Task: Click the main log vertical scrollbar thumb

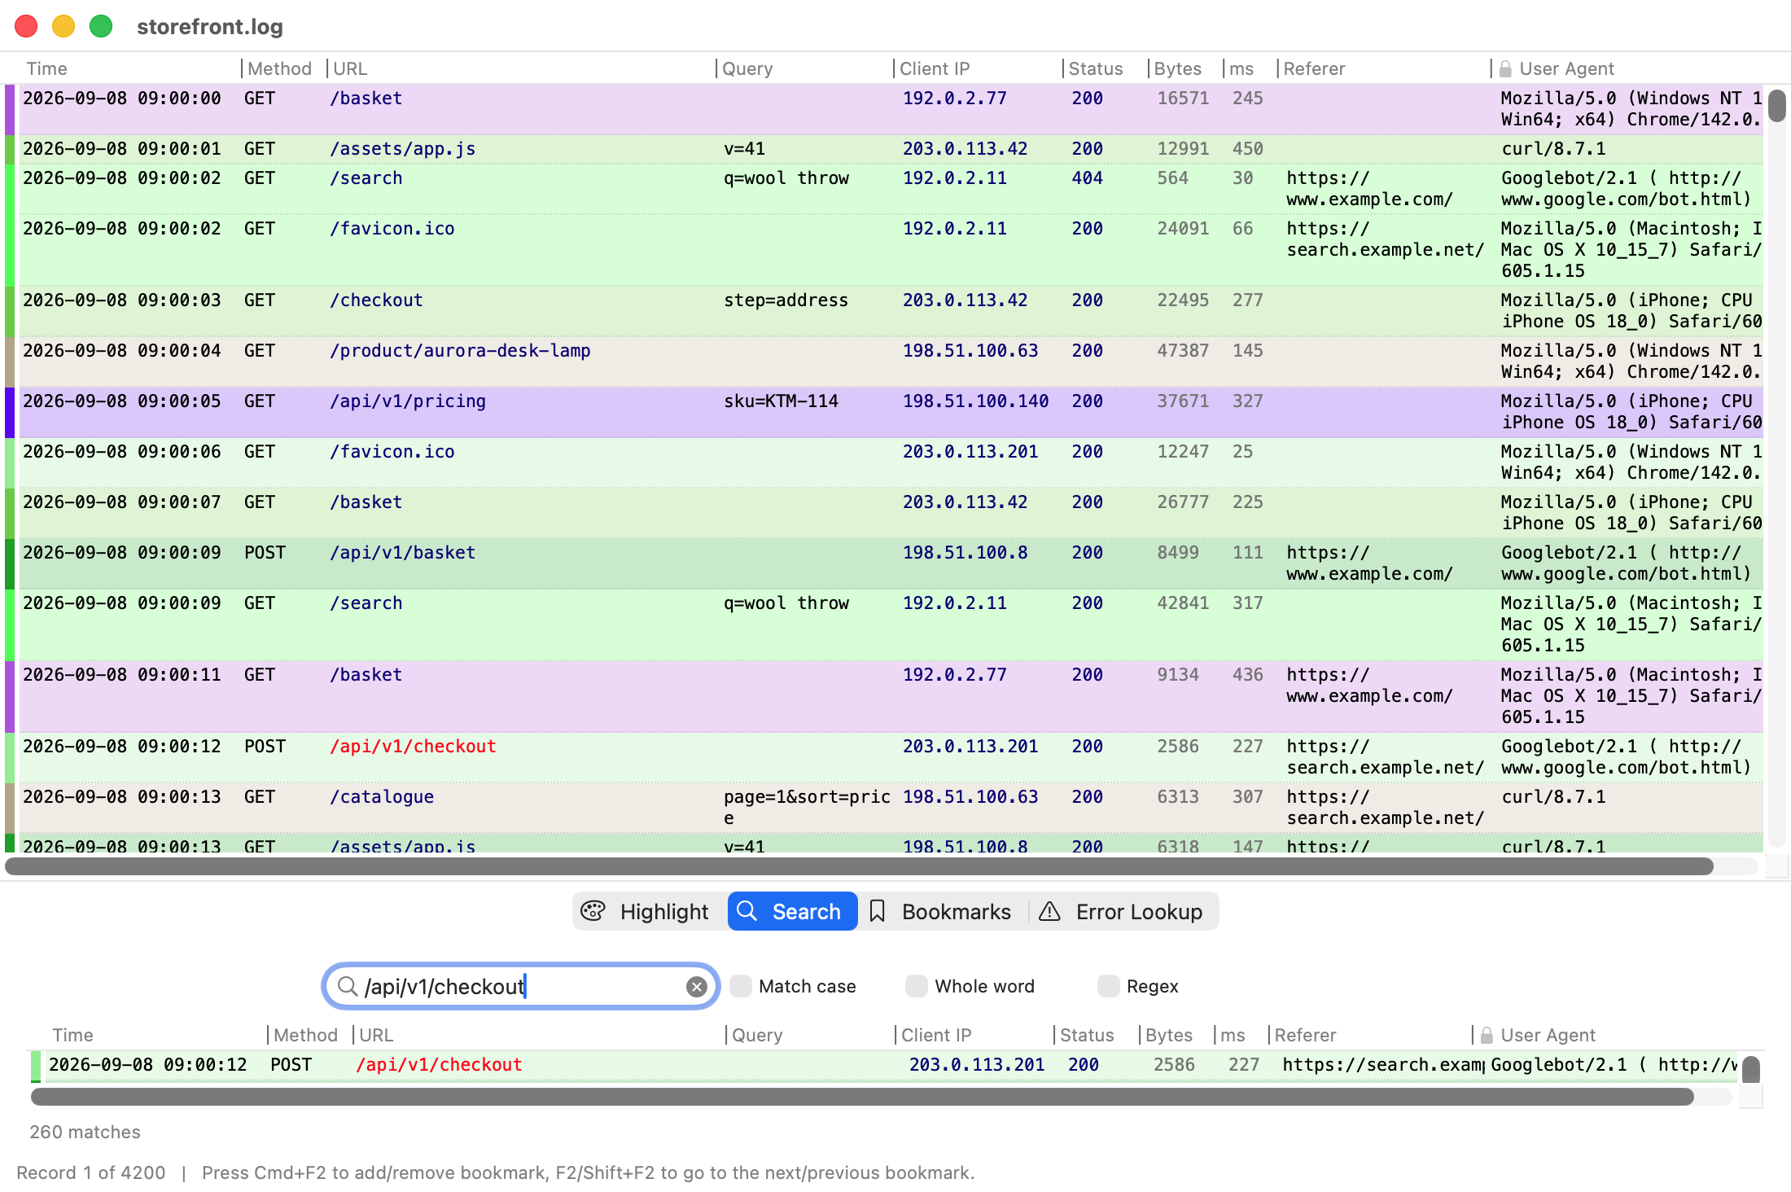Action: (1777, 106)
